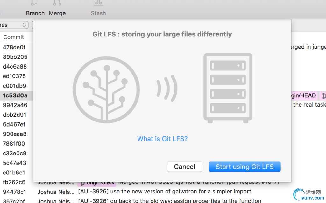This screenshot has width=326, height=203.
Task: Select the bold commit 1c53d0a row
Action: coord(15,95)
